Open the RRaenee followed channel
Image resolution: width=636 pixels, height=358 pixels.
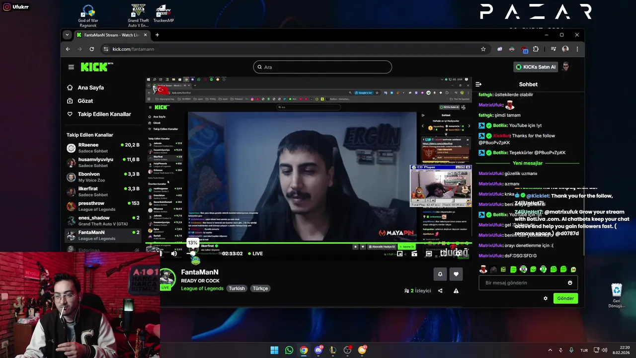103,148
